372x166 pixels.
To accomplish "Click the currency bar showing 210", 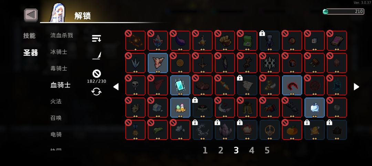I will 343,12.
